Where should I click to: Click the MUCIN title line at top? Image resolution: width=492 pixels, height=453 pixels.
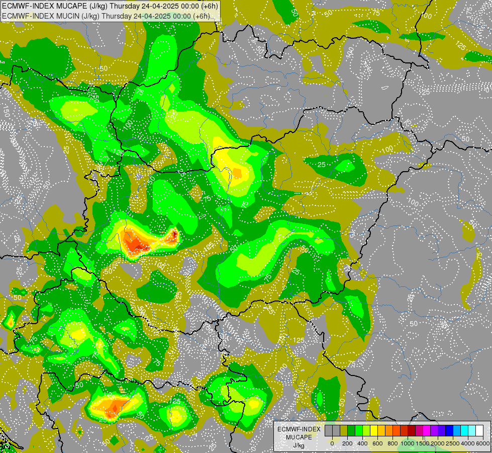[106, 16]
